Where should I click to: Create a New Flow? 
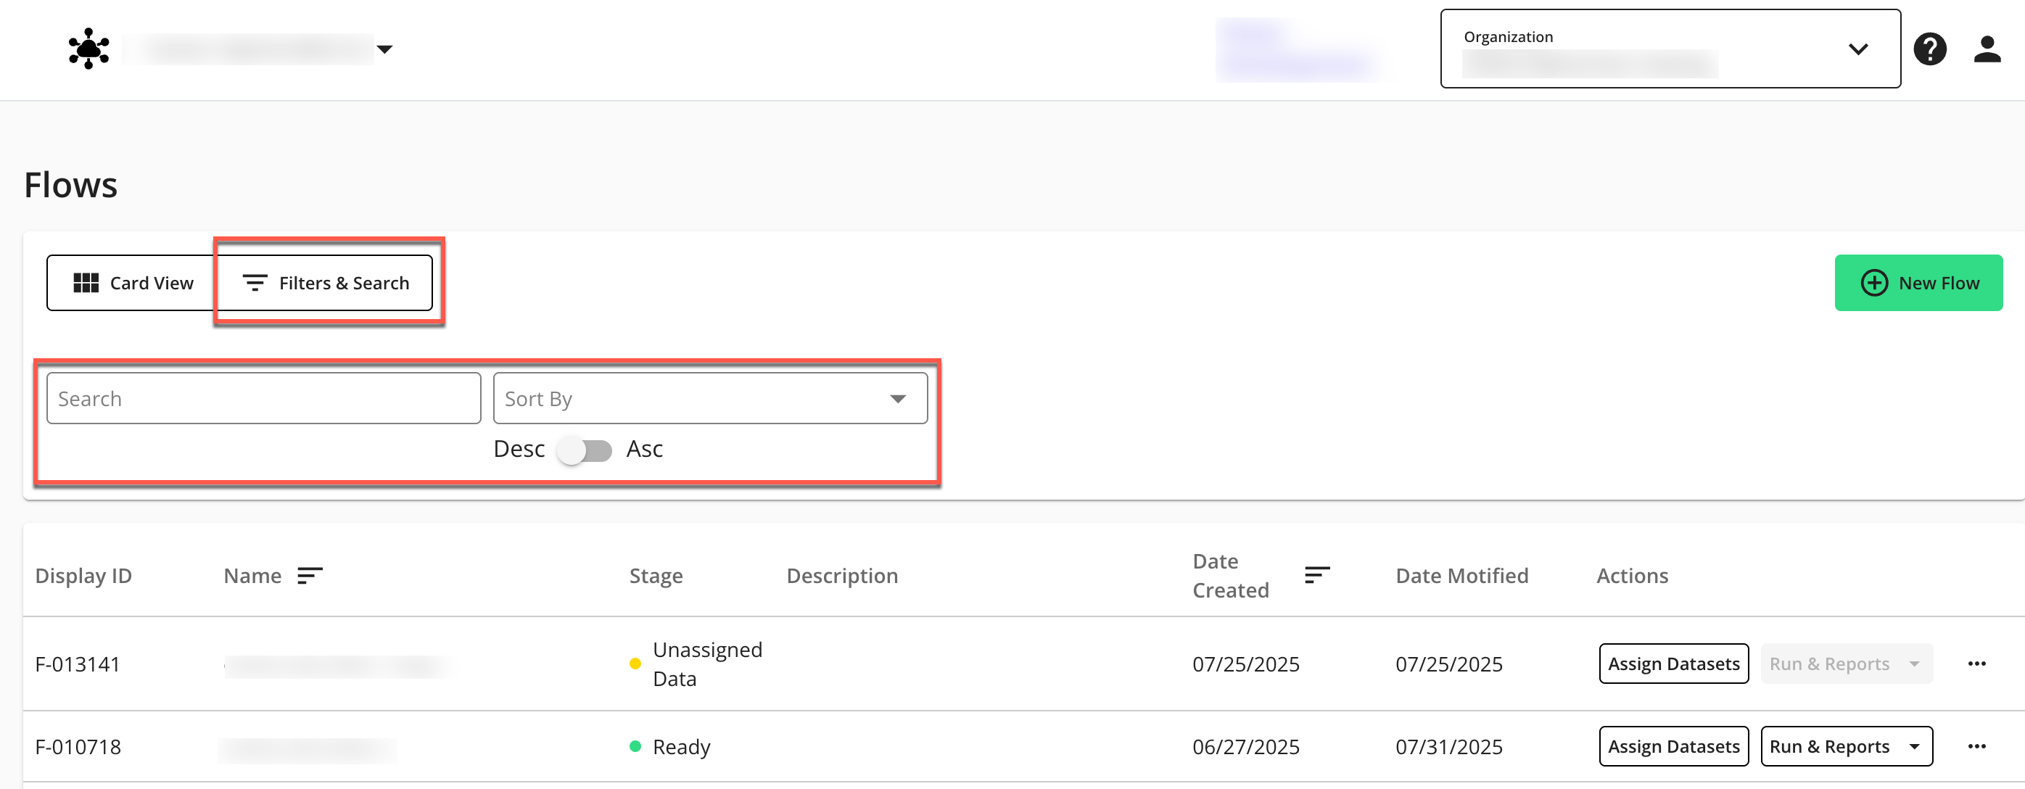point(1918,283)
